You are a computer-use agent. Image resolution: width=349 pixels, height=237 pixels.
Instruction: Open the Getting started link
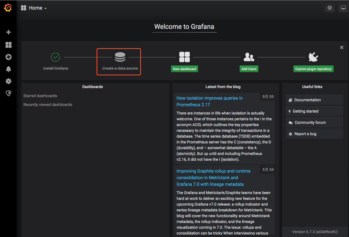(315, 111)
